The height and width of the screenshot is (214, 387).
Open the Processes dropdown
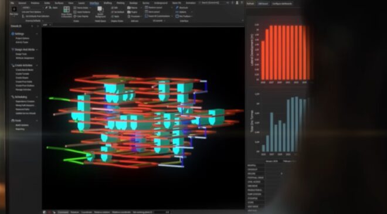[135, 16]
